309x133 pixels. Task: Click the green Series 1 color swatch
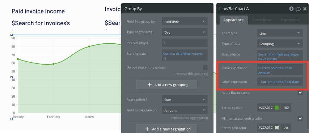coord(277,107)
